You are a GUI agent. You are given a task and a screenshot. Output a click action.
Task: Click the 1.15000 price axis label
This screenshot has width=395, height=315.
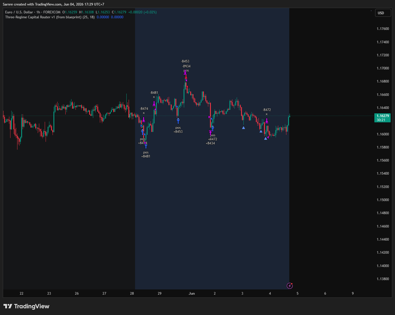tap(383, 200)
